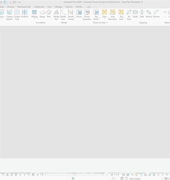This screenshot has width=170, height=180.
Task: Switch to the Collaborate tab
Action: (x=39, y=7)
